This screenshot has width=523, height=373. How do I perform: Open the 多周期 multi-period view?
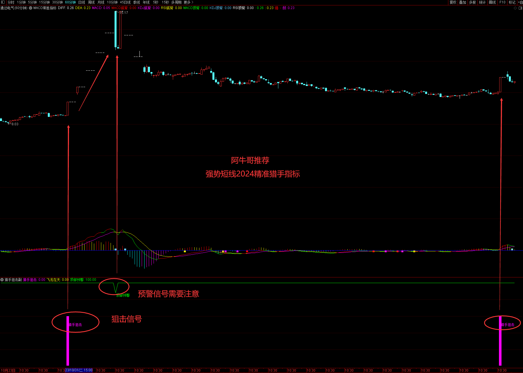pyautogui.click(x=176, y=2)
